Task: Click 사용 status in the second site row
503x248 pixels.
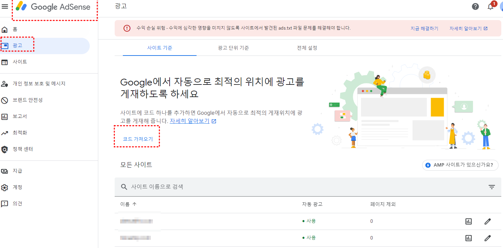Action: pos(309,238)
